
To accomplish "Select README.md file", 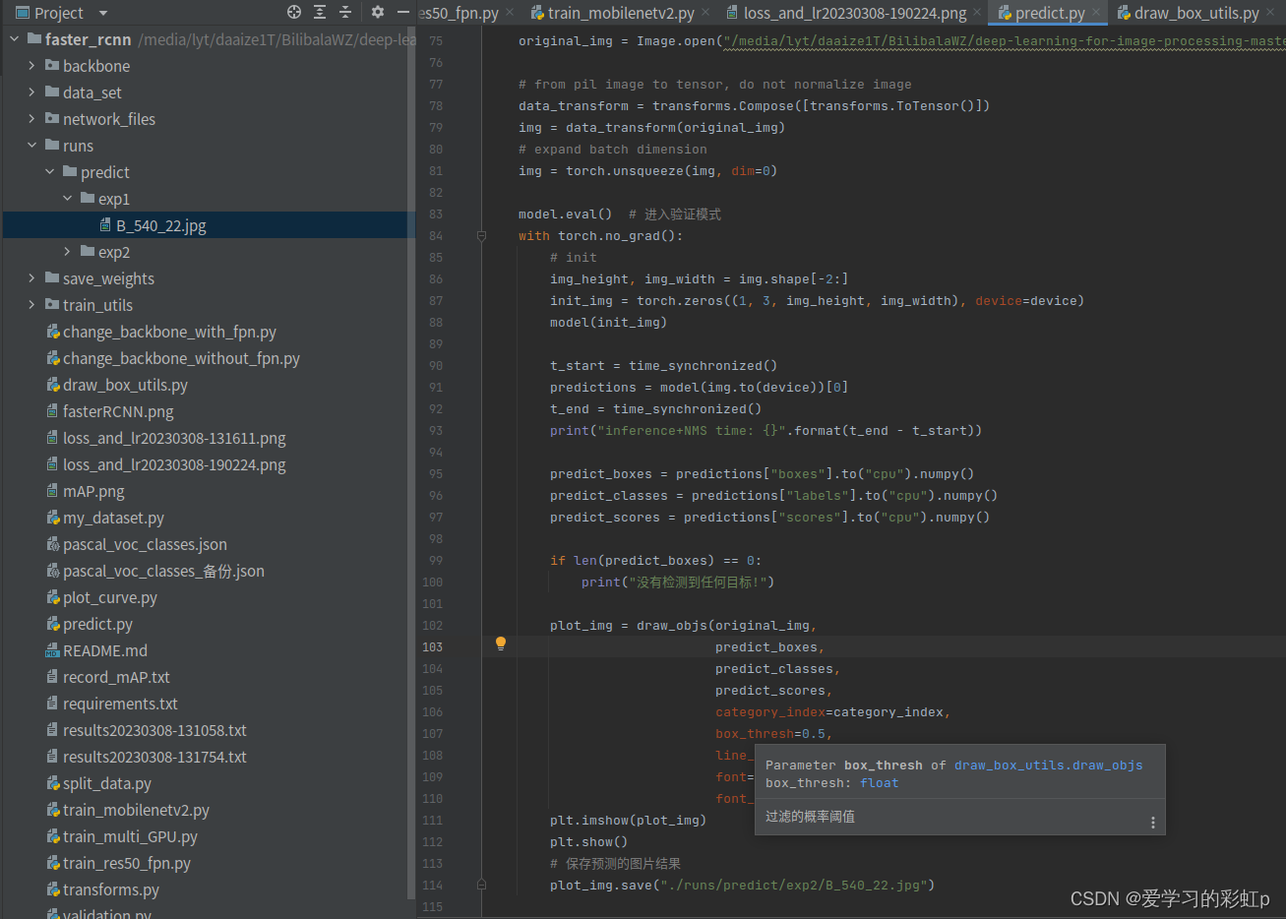I will [105, 650].
